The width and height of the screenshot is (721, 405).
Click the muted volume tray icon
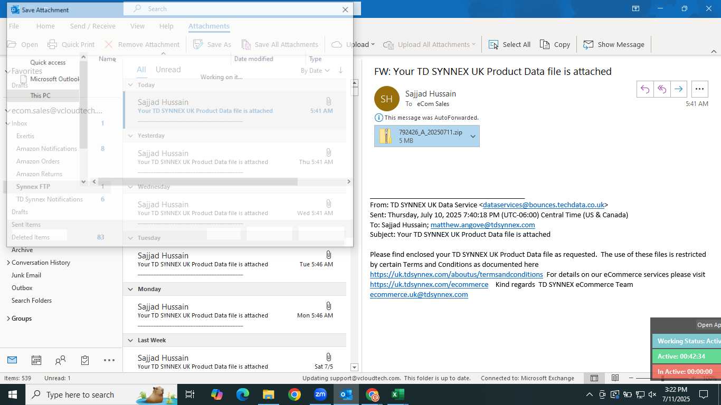coord(652,394)
